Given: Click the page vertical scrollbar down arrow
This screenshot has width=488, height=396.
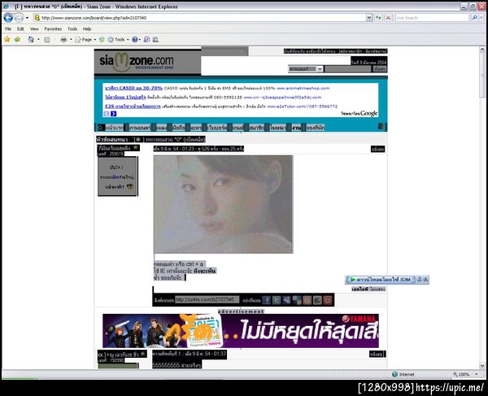Looking at the screenshot, I should [482, 366].
